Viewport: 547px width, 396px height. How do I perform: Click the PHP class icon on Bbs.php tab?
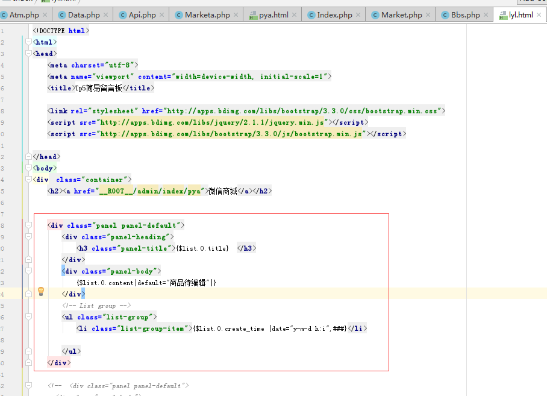pyautogui.click(x=445, y=15)
